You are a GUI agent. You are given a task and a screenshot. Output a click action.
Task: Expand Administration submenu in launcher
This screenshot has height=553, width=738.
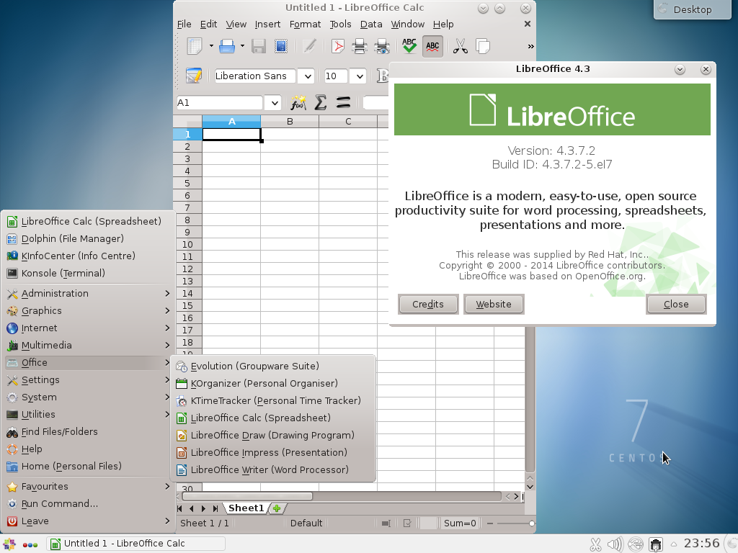coord(89,294)
